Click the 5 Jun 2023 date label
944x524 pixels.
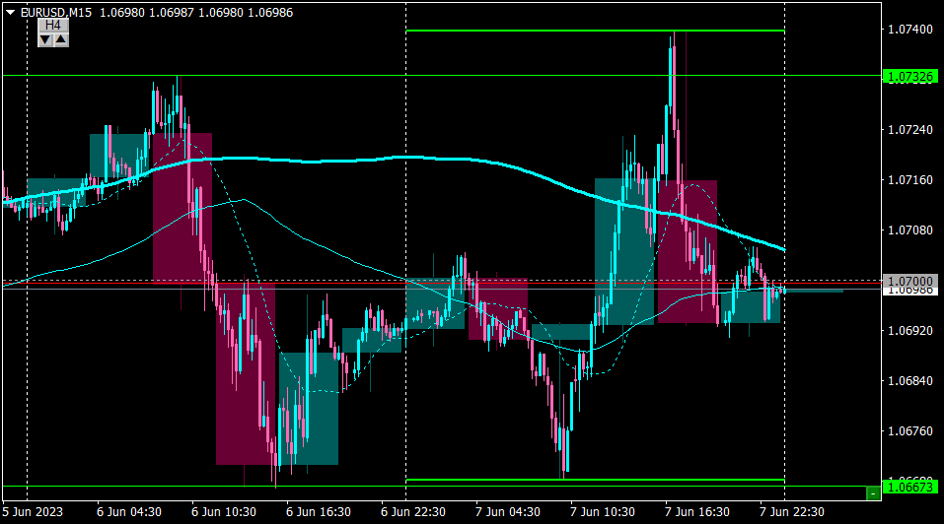click(x=33, y=512)
